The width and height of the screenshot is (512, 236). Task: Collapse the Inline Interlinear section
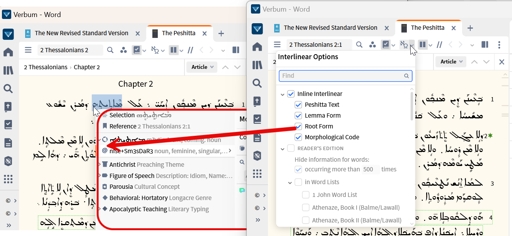point(282,94)
